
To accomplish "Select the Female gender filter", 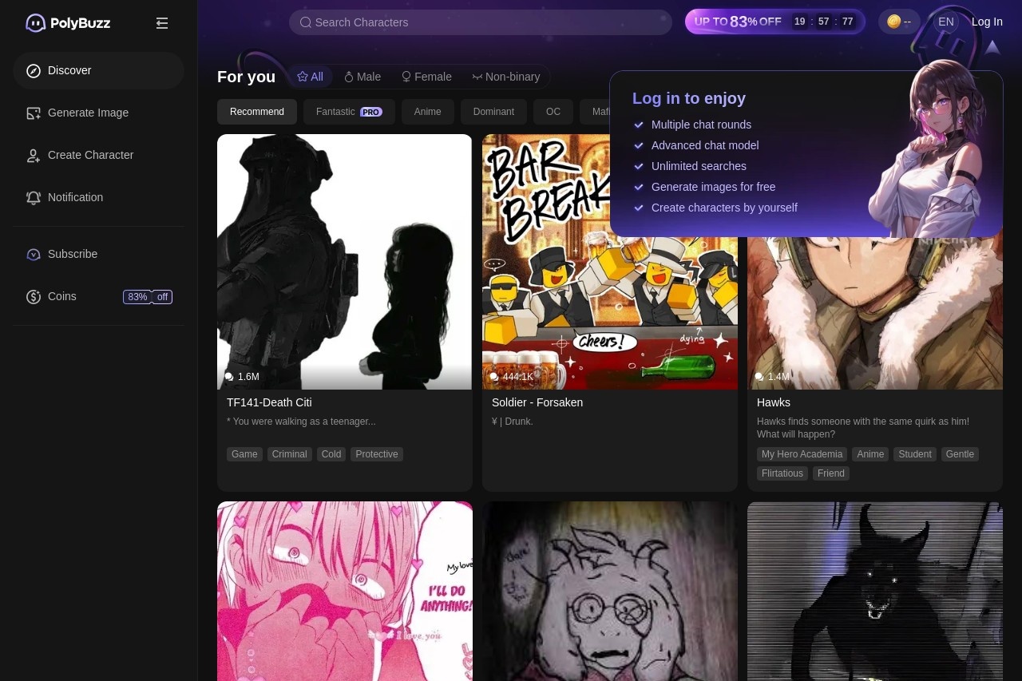I will click(426, 77).
